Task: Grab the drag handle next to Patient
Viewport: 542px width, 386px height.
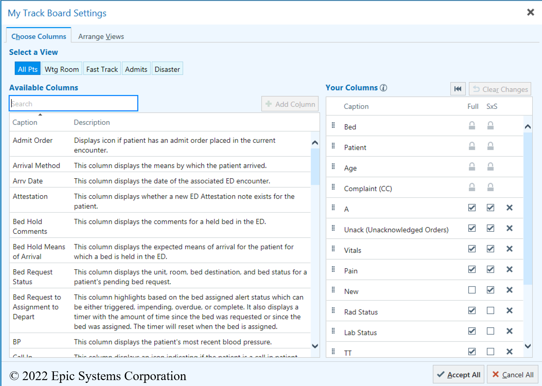Action: (333, 146)
